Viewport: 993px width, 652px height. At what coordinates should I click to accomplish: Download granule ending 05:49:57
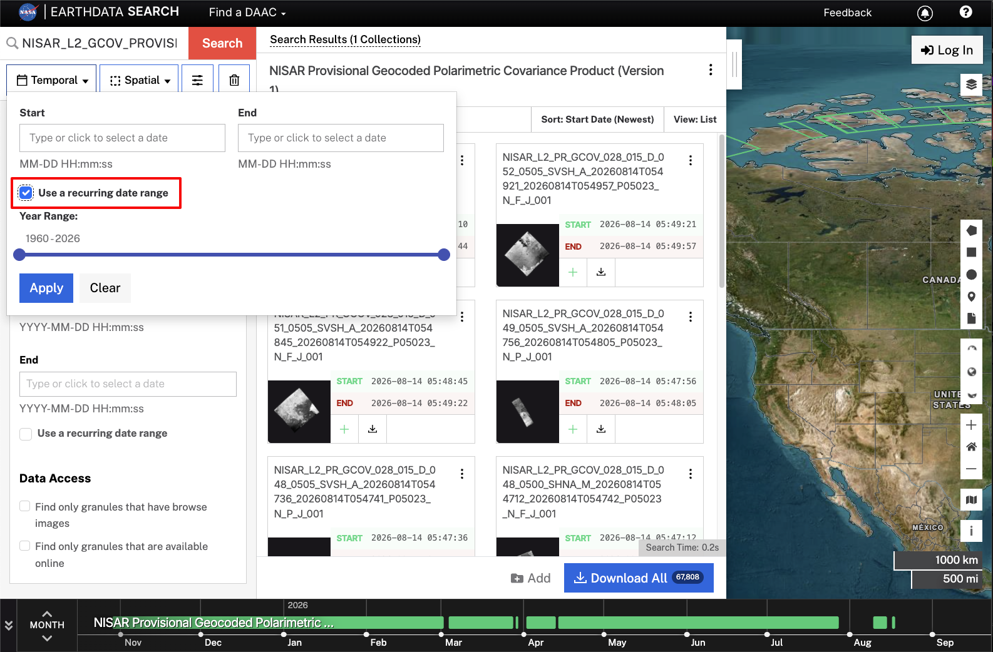tap(601, 272)
